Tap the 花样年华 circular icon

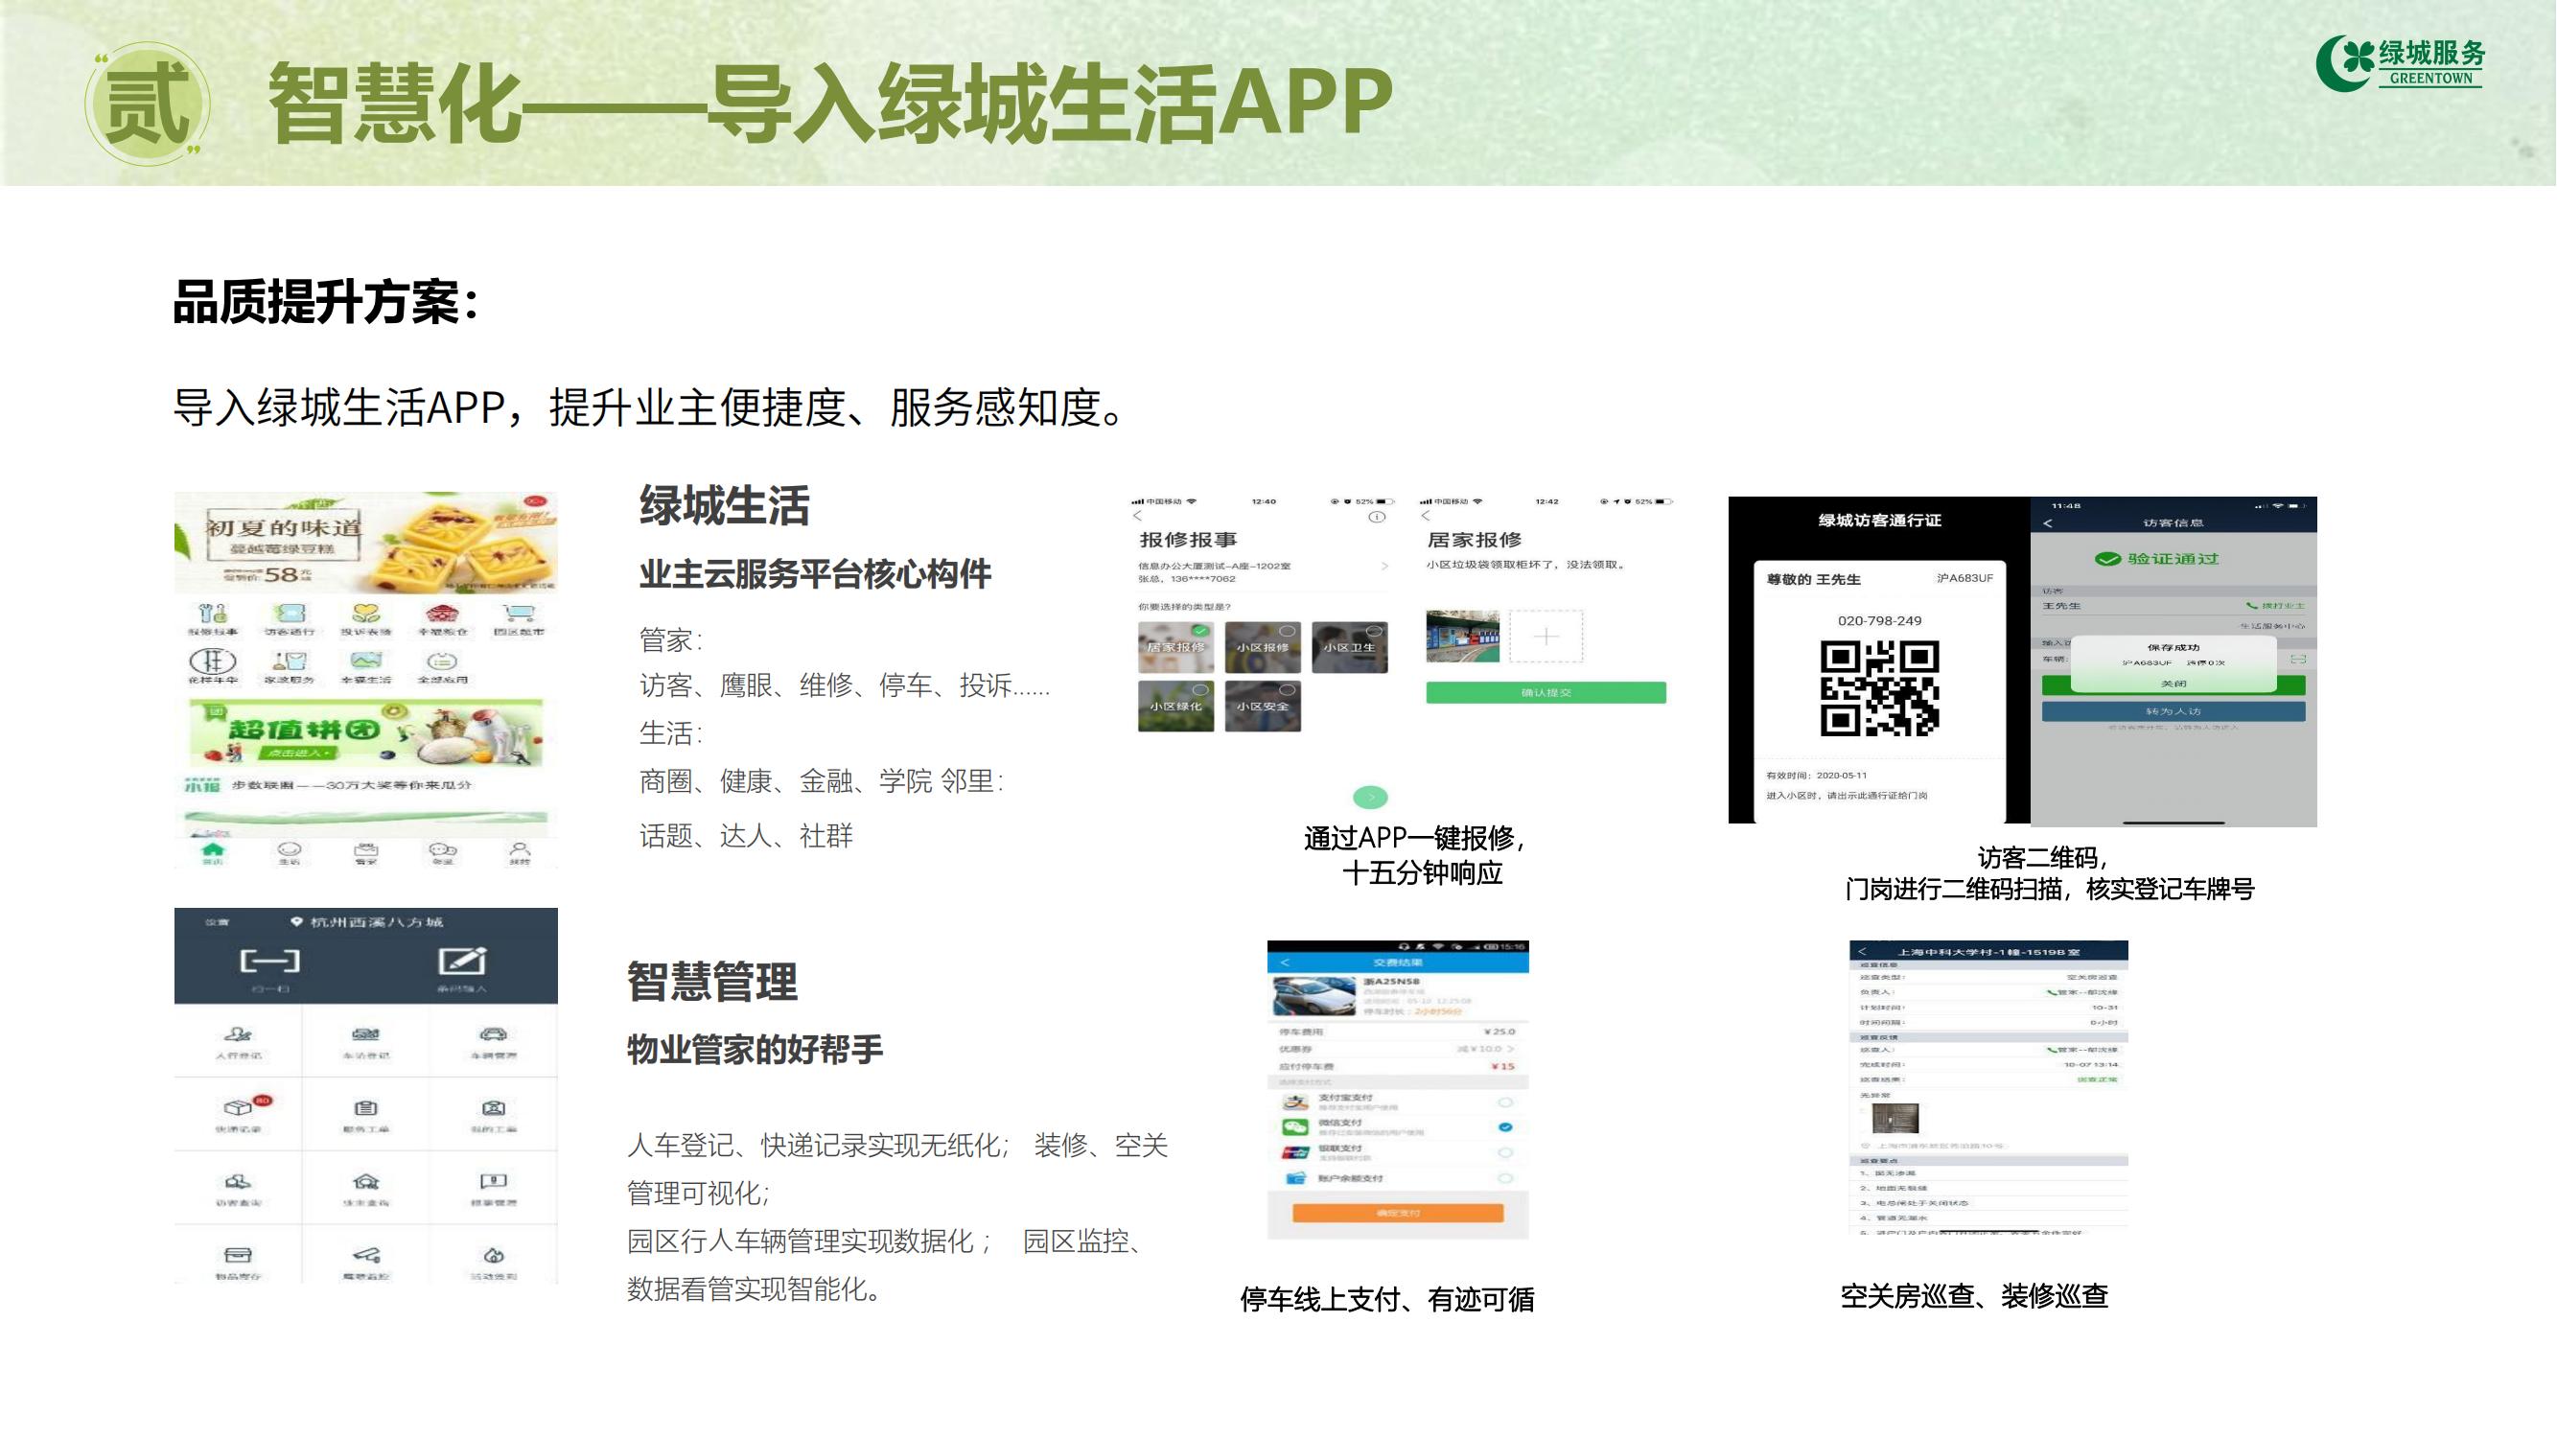click(213, 661)
